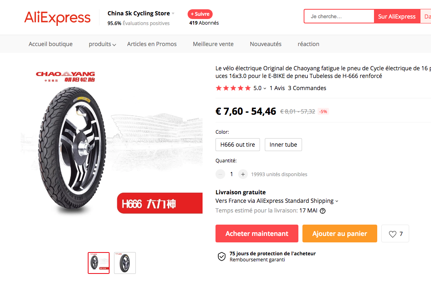Click the Je cherche search field
Screen dimensions: 431x284
point(339,16)
